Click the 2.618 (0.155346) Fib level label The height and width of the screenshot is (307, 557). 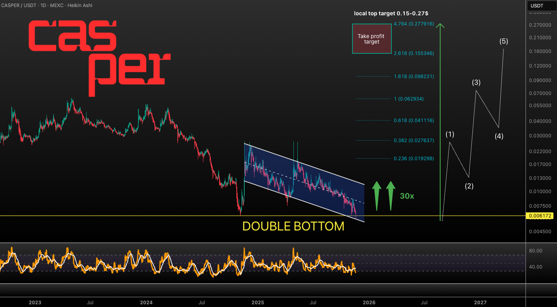pos(414,53)
